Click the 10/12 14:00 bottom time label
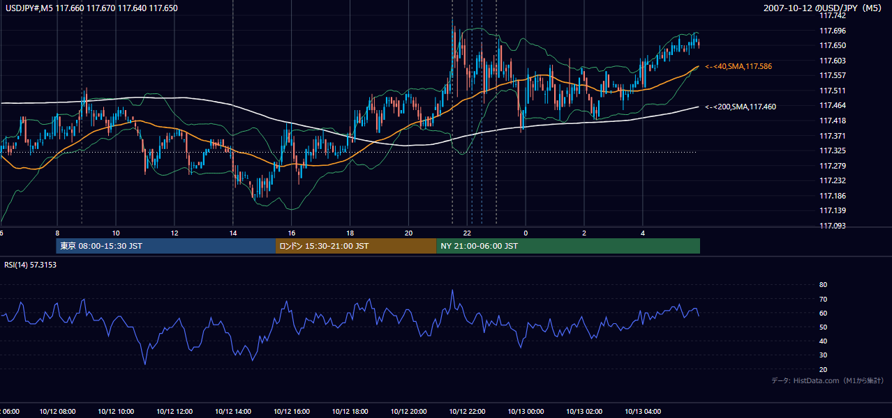 pos(232,412)
